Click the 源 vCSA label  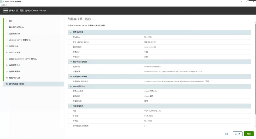76,37
